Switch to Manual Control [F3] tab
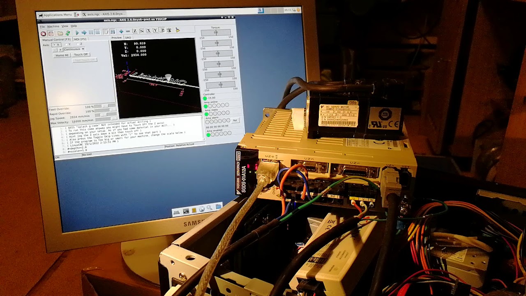This screenshot has width=526, height=296. tap(56, 39)
